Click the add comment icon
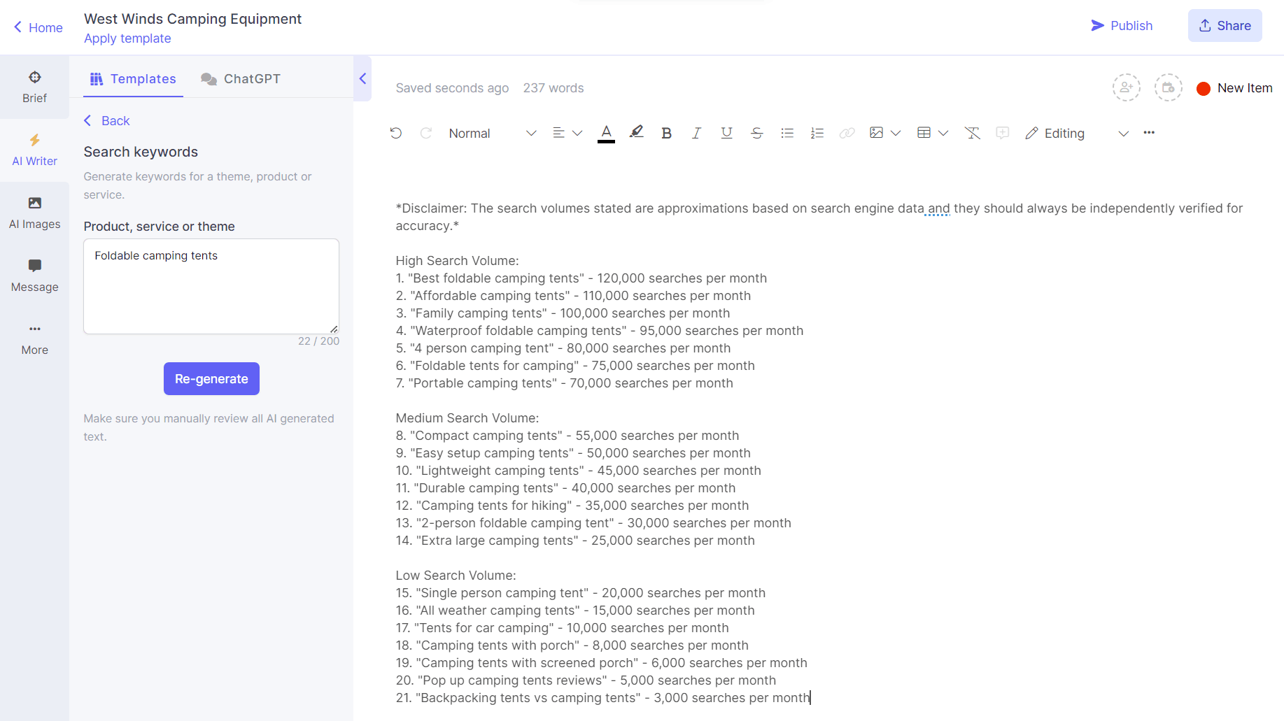Viewport: 1284px width, 721px height. 1002,133
